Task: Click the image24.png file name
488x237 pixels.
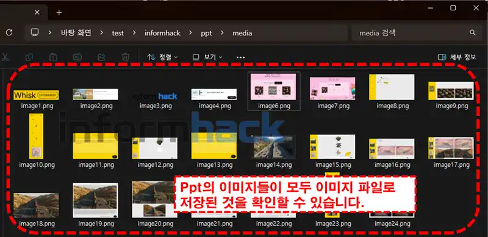Action: pyautogui.click(x=392, y=224)
